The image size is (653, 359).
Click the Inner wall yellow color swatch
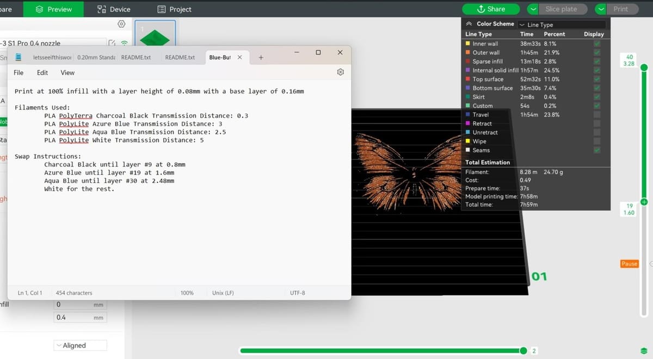pyautogui.click(x=467, y=44)
